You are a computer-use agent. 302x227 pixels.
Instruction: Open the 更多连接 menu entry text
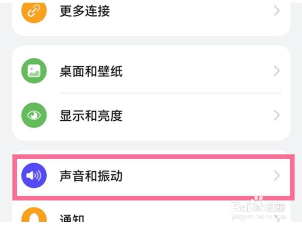point(85,11)
